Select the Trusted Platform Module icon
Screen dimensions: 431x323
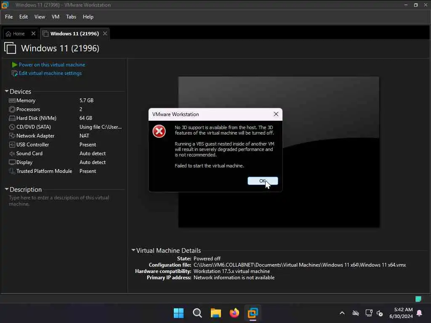[12, 171]
